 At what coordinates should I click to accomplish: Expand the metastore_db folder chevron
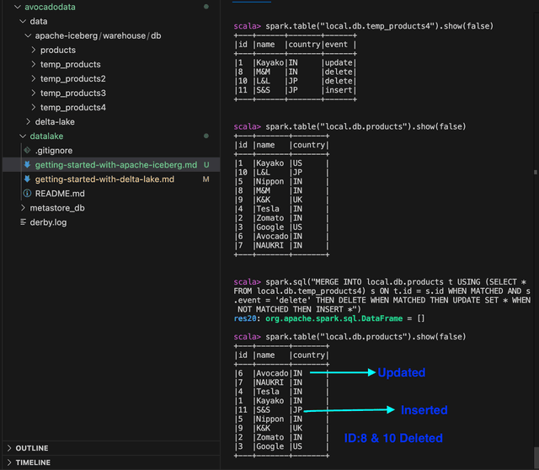pyautogui.click(x=23, y=208)
